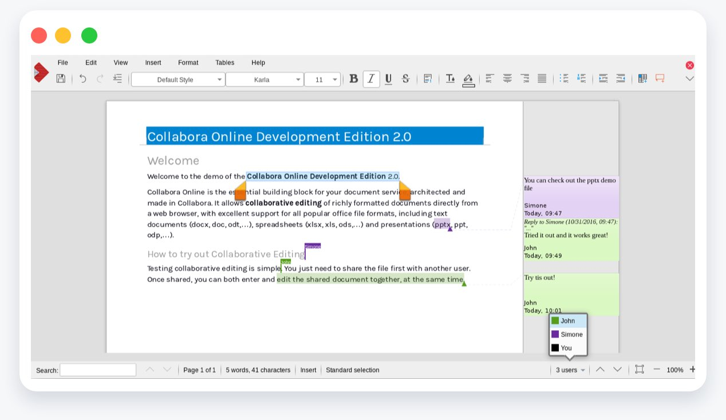Viewport: 726px width, 420px height.
Task: Click the Justified alignment icon
Action: (x=542, y=79)
